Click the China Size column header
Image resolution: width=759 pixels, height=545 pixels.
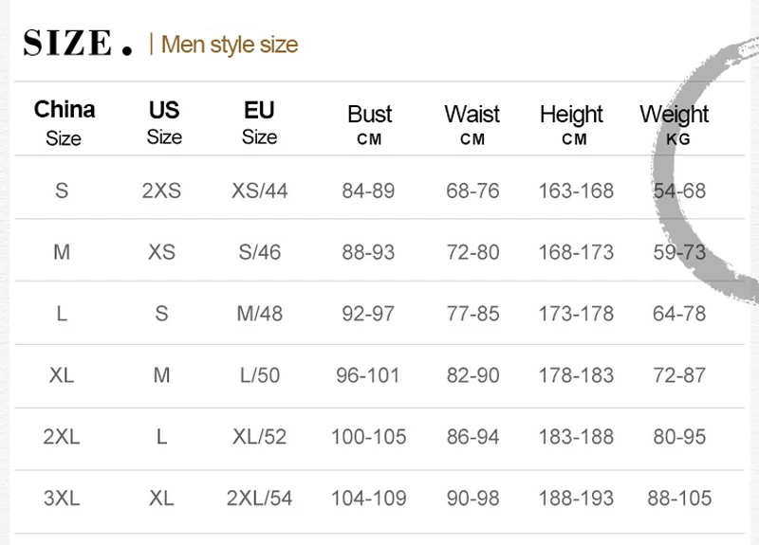(64, 123)
